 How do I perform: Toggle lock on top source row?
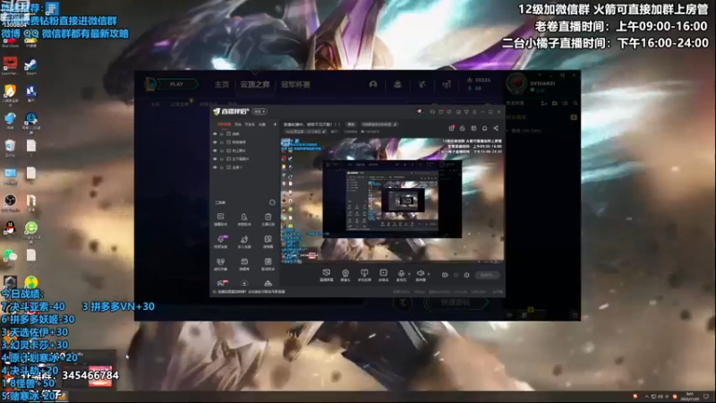222,133
